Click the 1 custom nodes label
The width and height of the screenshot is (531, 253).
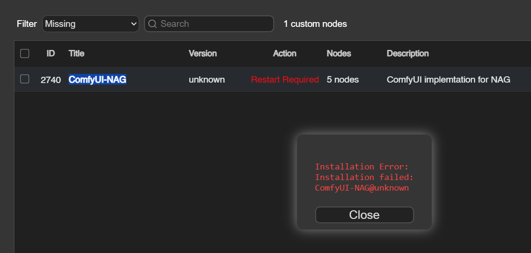tap(315, 24)
